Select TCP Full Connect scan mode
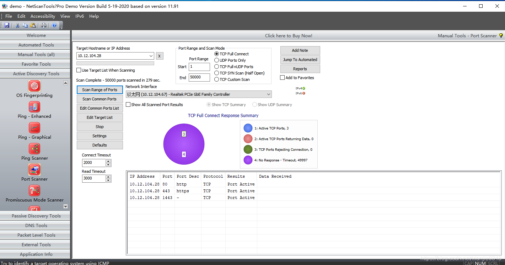Viewport: 505px width, 265px height. coord(217,54)
